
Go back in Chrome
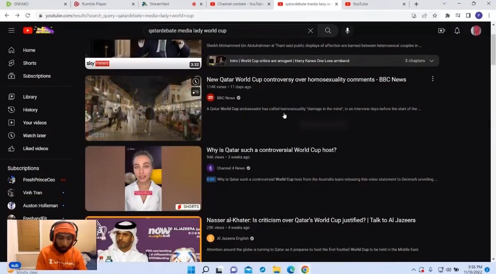7,15
